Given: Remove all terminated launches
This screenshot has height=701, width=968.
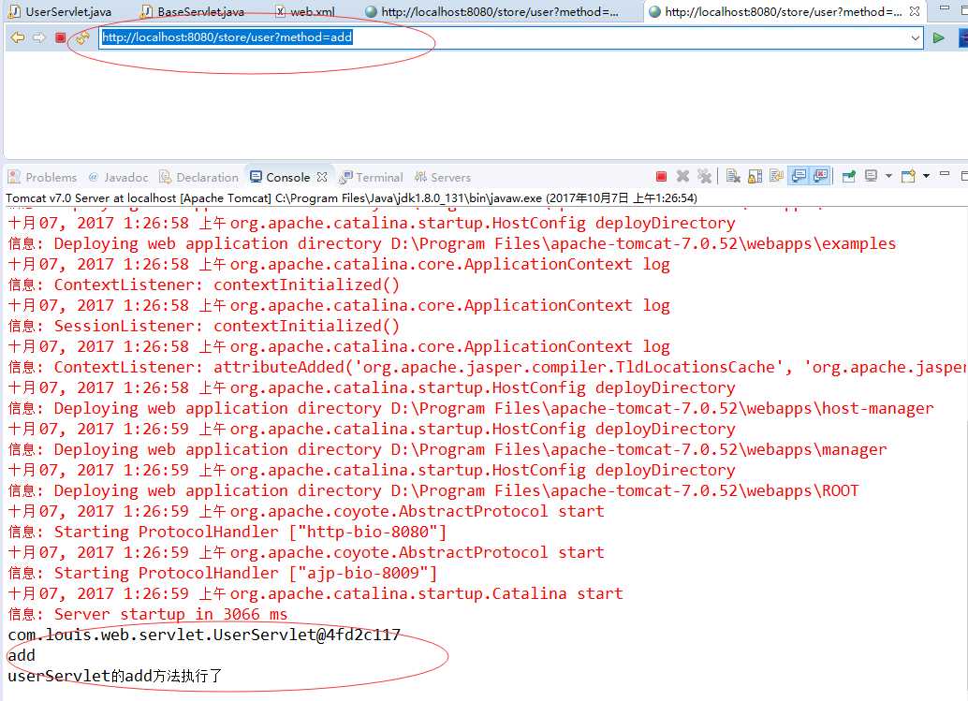Looking at the screenshot, I should [x=704, y=177].
